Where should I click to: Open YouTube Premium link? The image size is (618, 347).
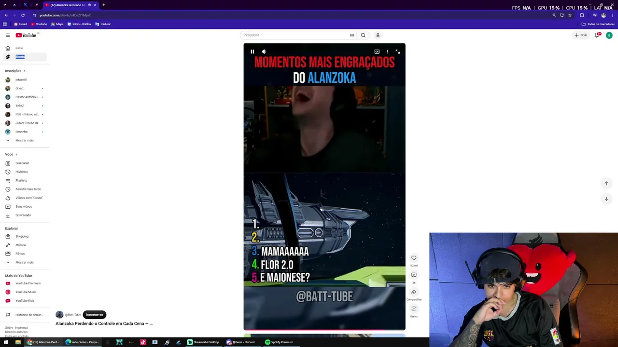[23, 283]
